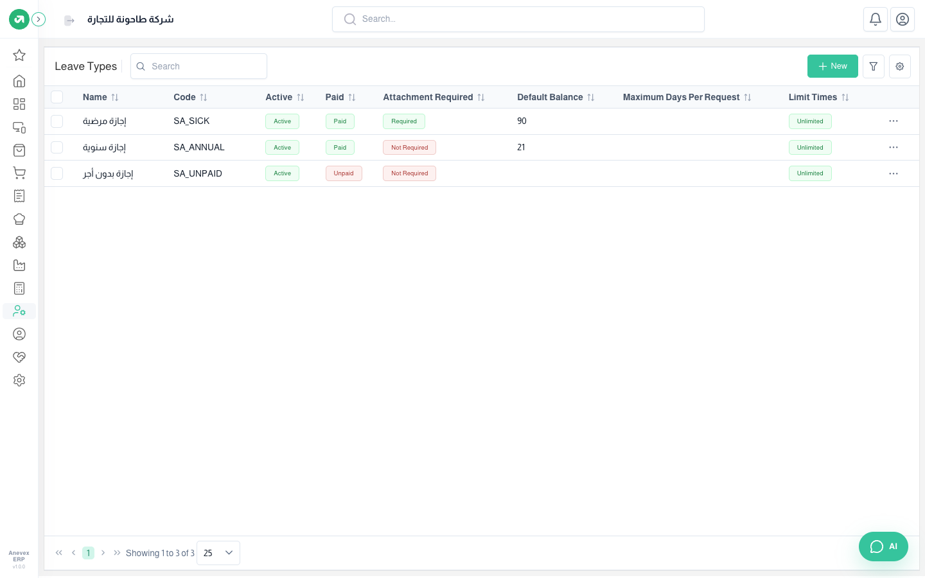The height and width of the screenshot is (578, 925).
Task: Tick the select-all checkbox in table header
Action: tap(57, 97)
